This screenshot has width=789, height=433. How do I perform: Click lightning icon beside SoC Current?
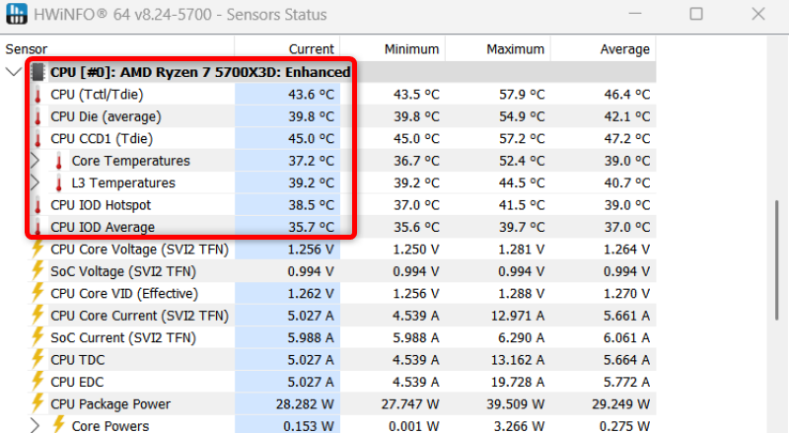37,337
